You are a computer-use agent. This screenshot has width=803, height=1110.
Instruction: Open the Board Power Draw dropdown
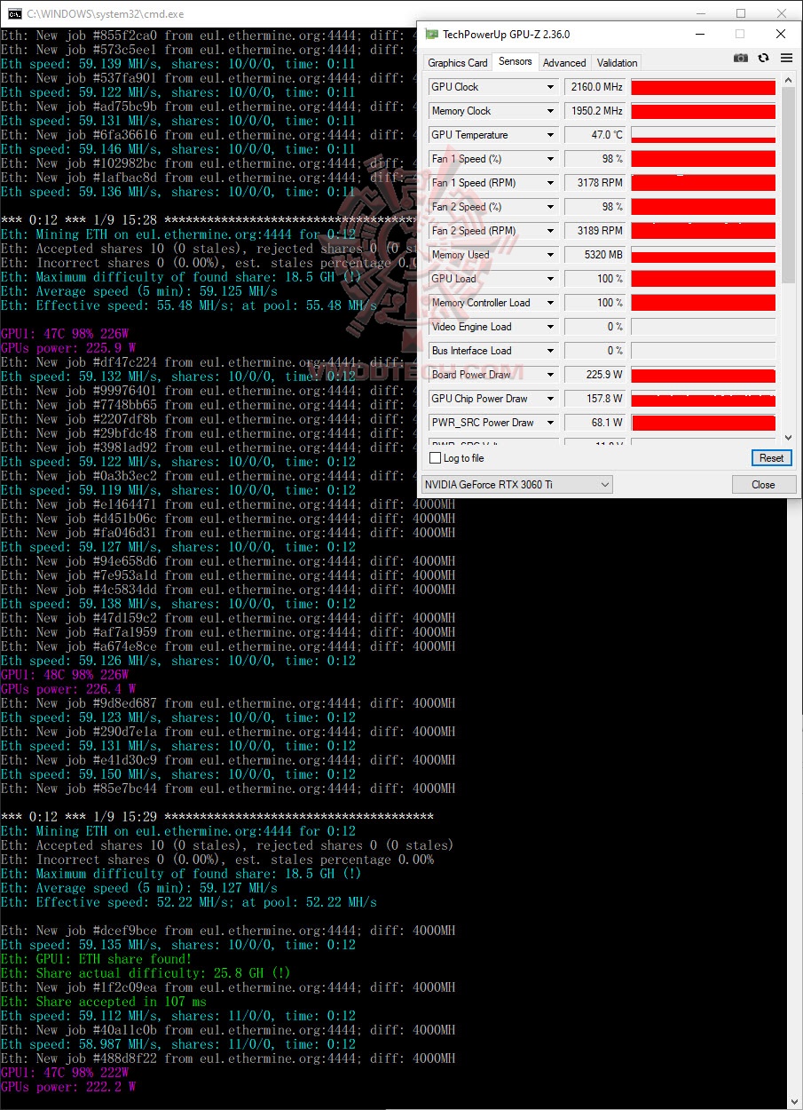pos(550,375)
